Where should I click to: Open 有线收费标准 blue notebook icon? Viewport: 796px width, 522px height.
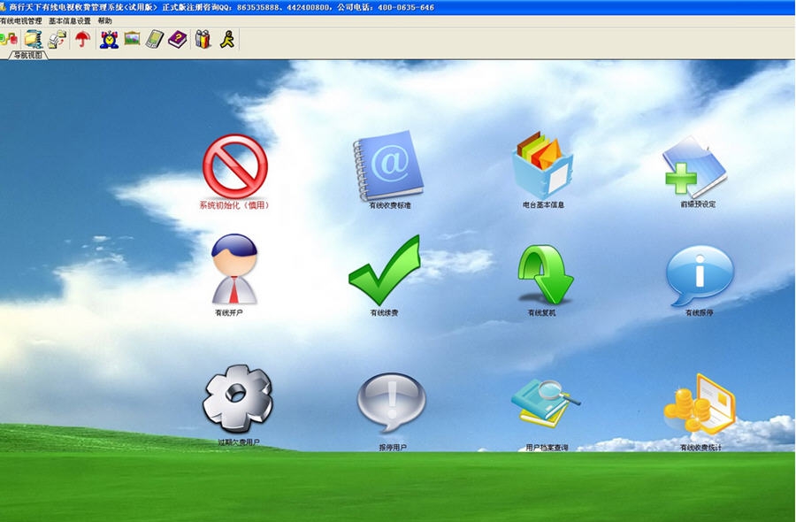388,165
